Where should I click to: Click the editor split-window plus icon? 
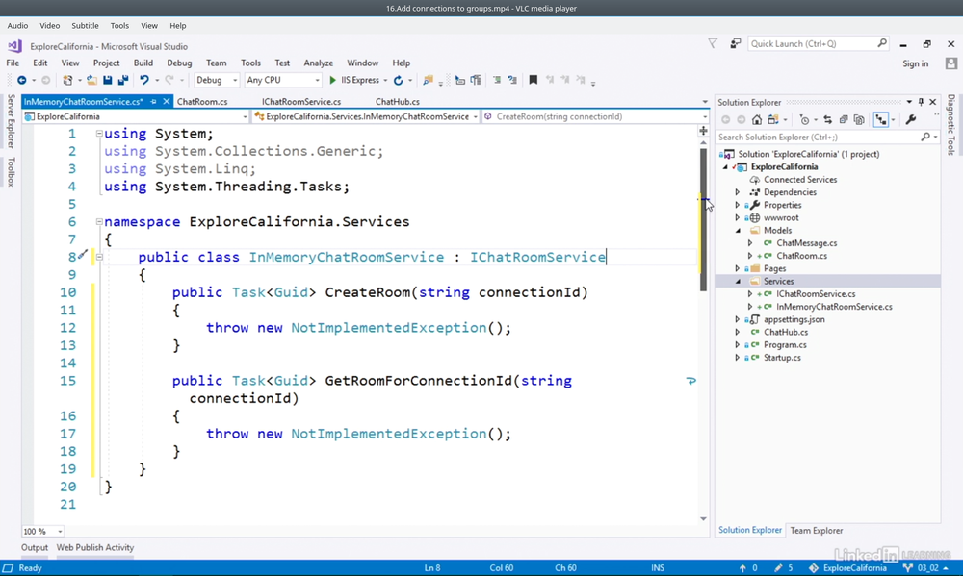tap(703, 130)
